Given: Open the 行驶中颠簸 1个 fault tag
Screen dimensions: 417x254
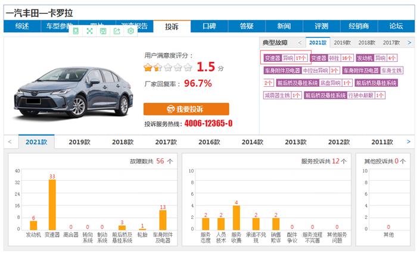Looking at the screenshot, I should (345, 95).
